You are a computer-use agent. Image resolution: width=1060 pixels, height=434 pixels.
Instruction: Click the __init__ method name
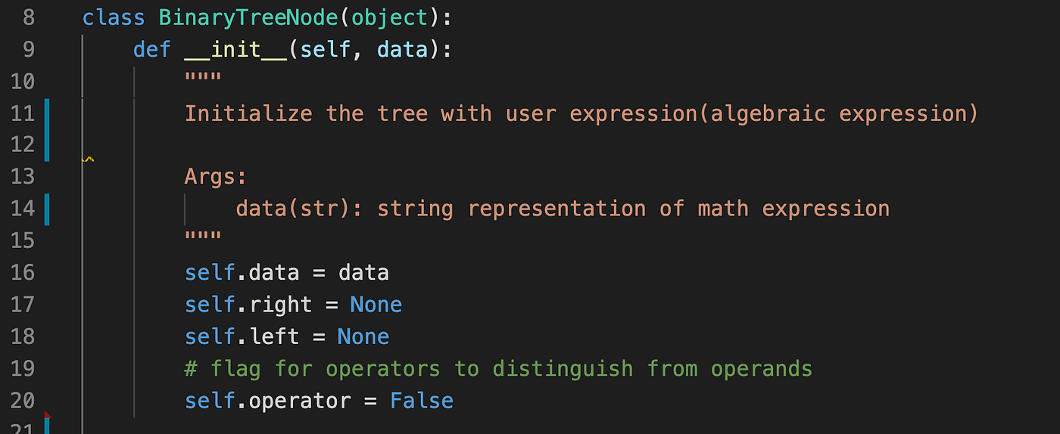[235, 50]
